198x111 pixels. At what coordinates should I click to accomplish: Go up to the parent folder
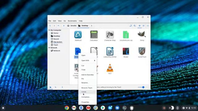58,26
